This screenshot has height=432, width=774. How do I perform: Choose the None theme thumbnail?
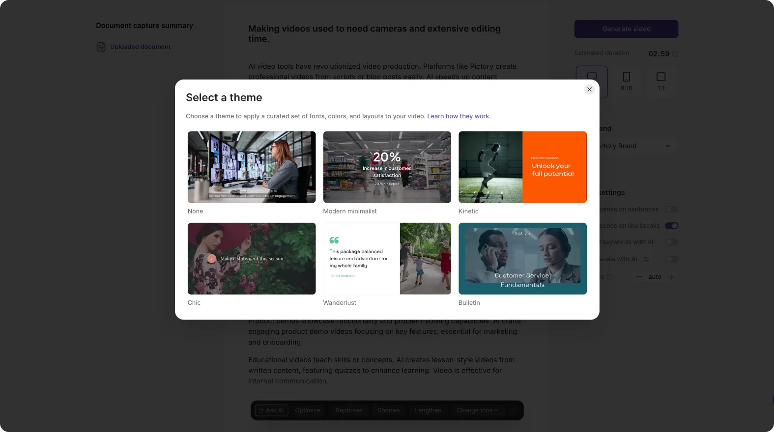coord(252,167)
